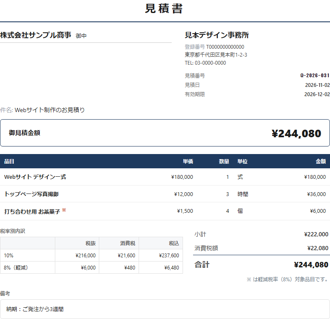This screenshot has height=319, width=330.
Task: Click registration number T0000000000000
Action: tap(225, 47)
